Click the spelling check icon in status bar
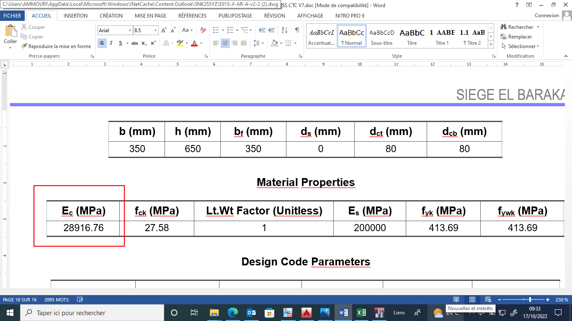The height and width of the screenshot is (321, 572). 80,300
